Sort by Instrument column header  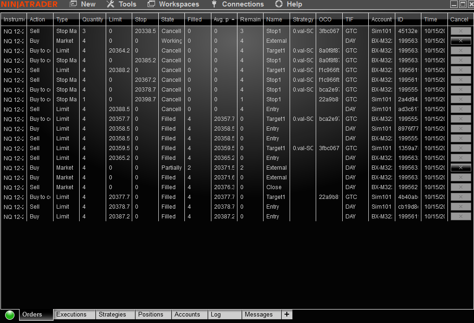pyautogui.click(x=14, y=20)
